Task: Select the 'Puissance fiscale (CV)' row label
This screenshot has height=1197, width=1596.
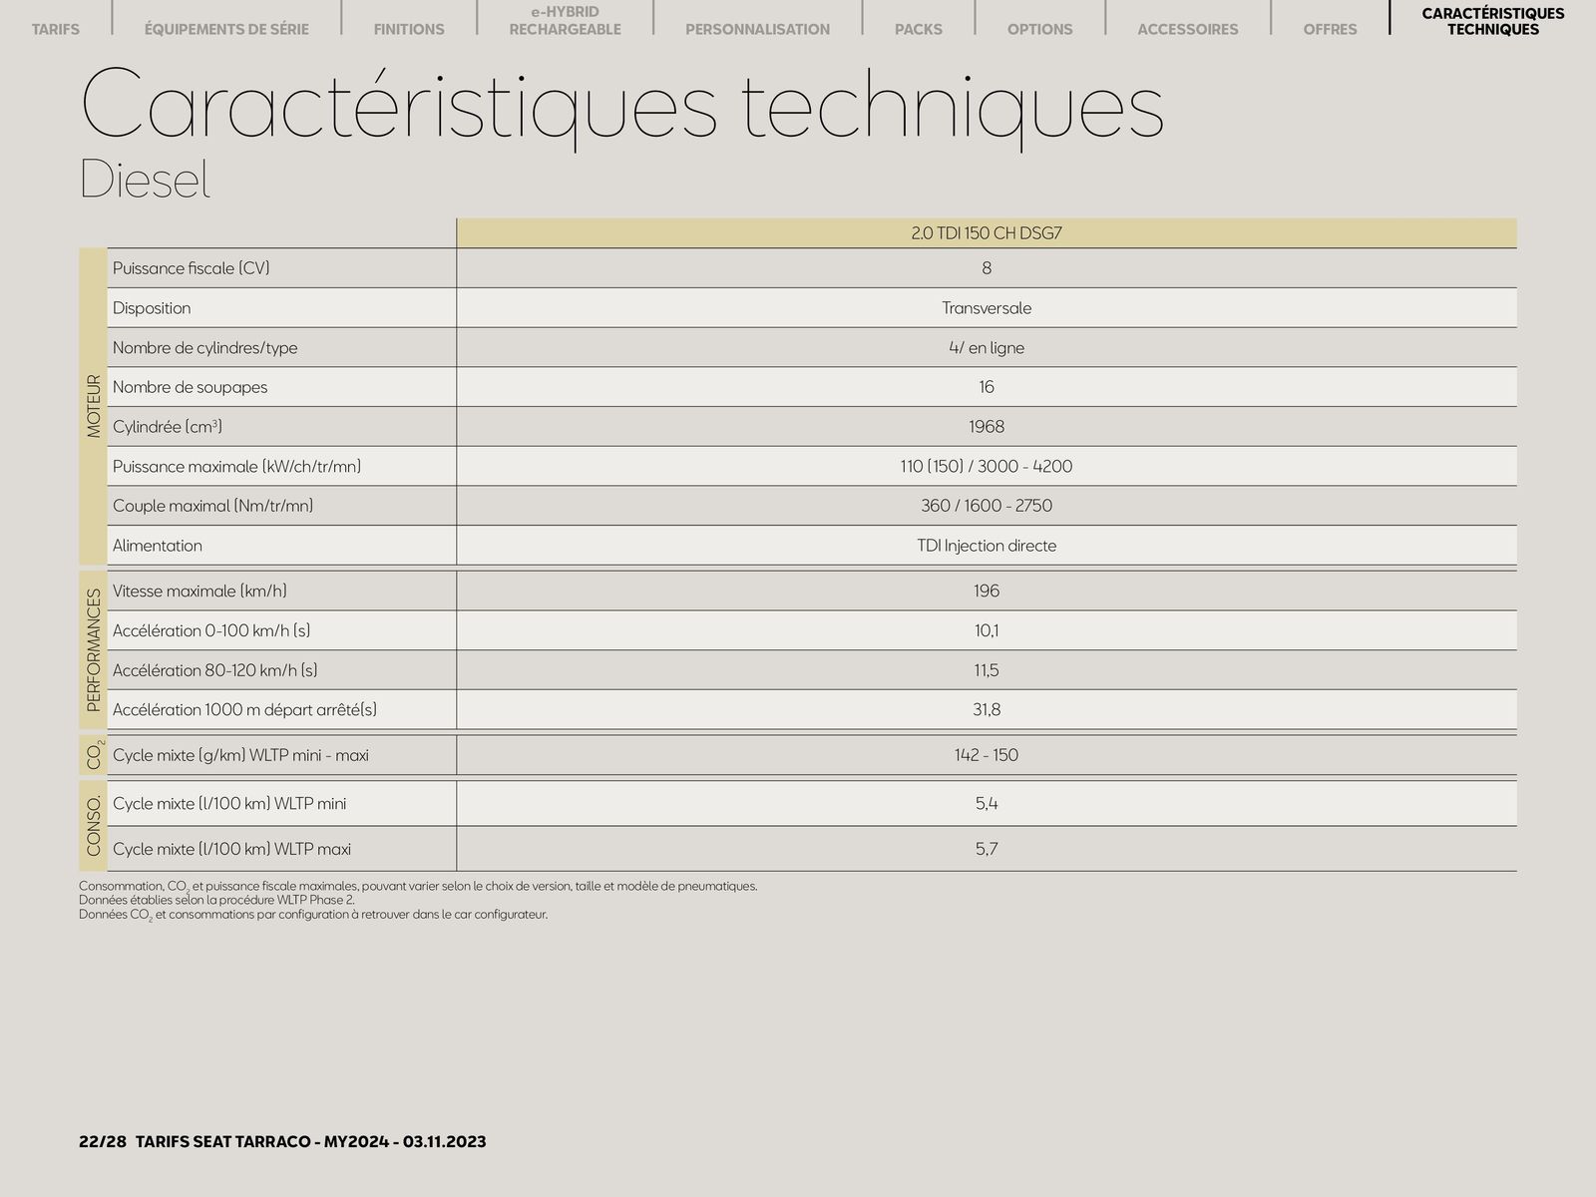Action: tap(192, 268)
